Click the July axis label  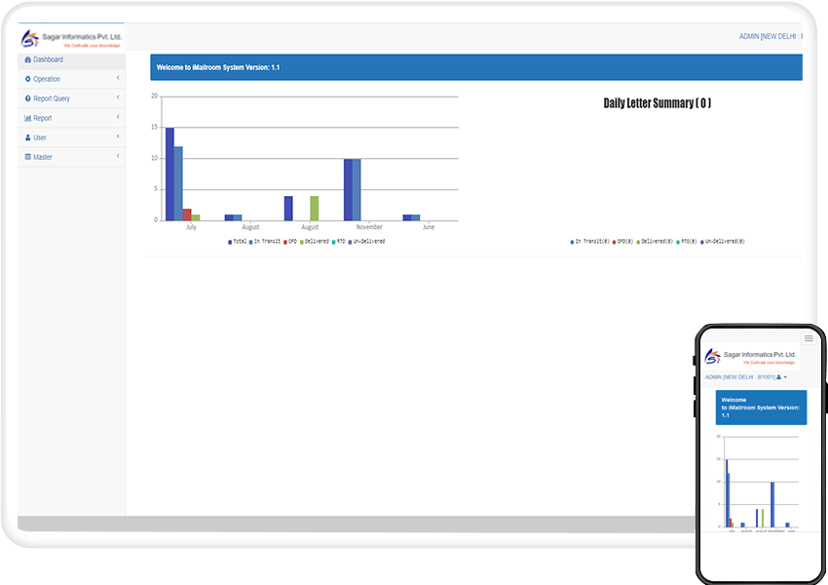point(191,227)
